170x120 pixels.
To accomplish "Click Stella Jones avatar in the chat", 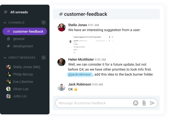I will [x=62, y=27].
